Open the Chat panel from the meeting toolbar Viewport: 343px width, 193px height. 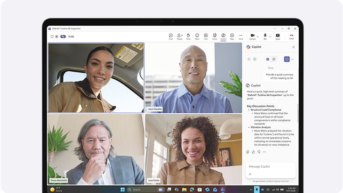coord(171,36)
